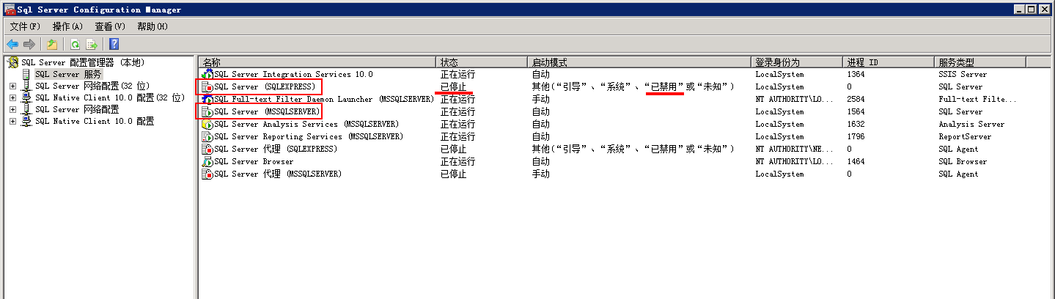The width and height of the screenshot is (1055, 299).
Task: Click the Forward arrow toolbar icon
Action: point(29,44)
